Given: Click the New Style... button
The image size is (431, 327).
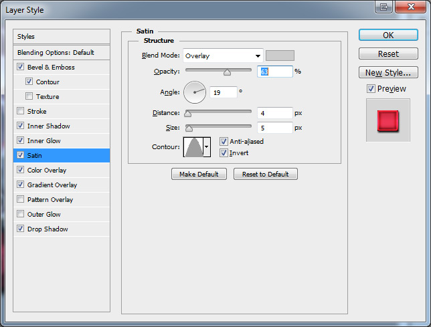Looking at the screenshot, I should click(x=388, y=72).
